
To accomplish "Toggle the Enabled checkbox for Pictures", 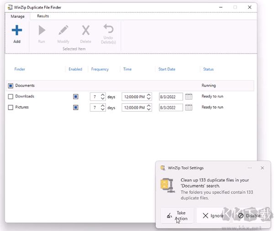I will (75, 107).
